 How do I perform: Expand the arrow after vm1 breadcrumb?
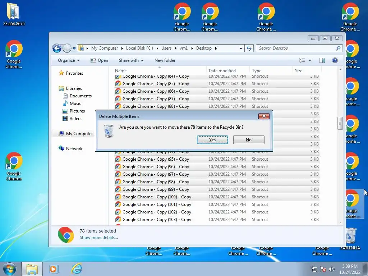(x=192, y=48)
